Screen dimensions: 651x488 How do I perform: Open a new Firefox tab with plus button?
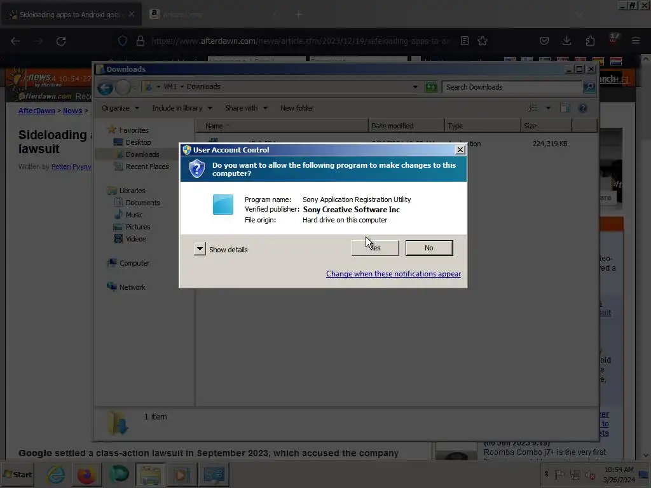pos(298,15)
